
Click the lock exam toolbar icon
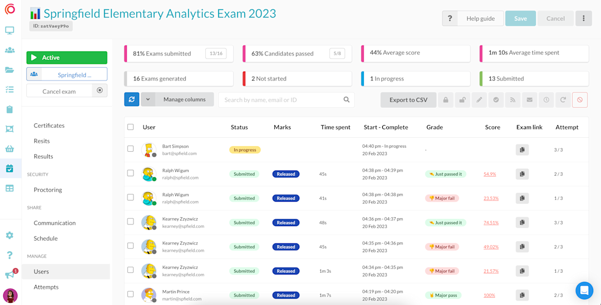pyautogui.click(x=445, y=100)
